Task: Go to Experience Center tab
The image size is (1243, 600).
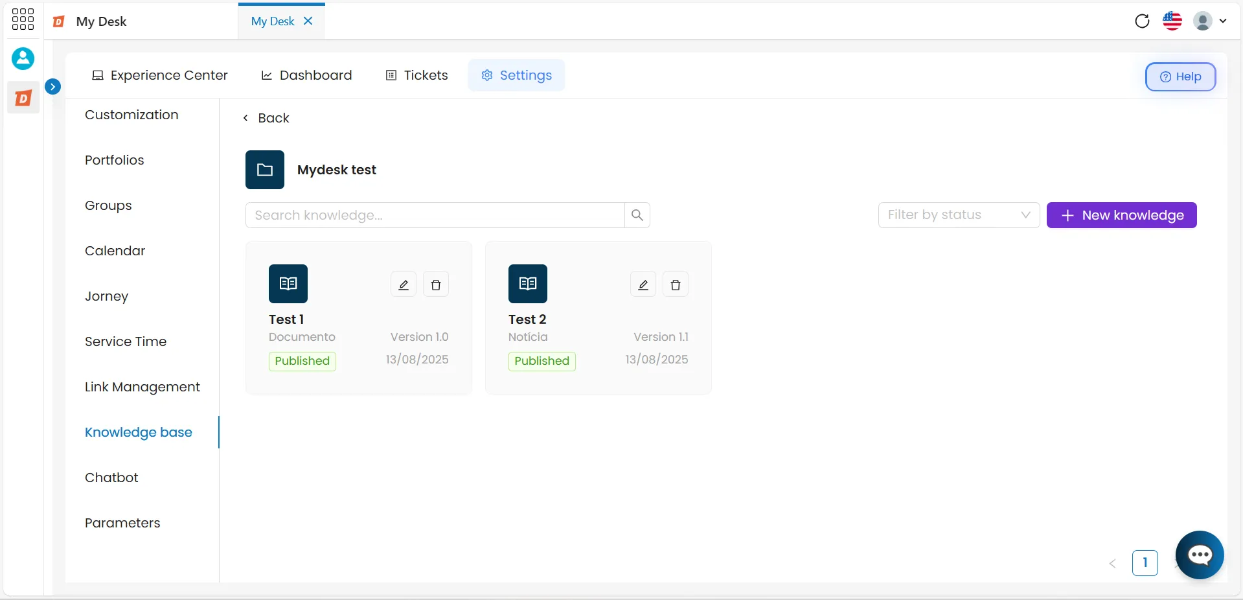Action: click(x=160, y=75)
